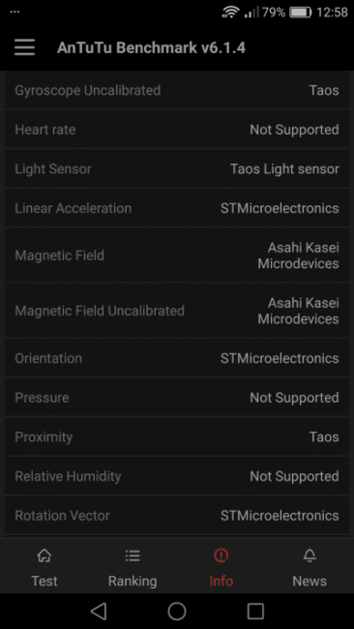Open the hamburger menu
This screenshot has height=629, width=354.
24,47
